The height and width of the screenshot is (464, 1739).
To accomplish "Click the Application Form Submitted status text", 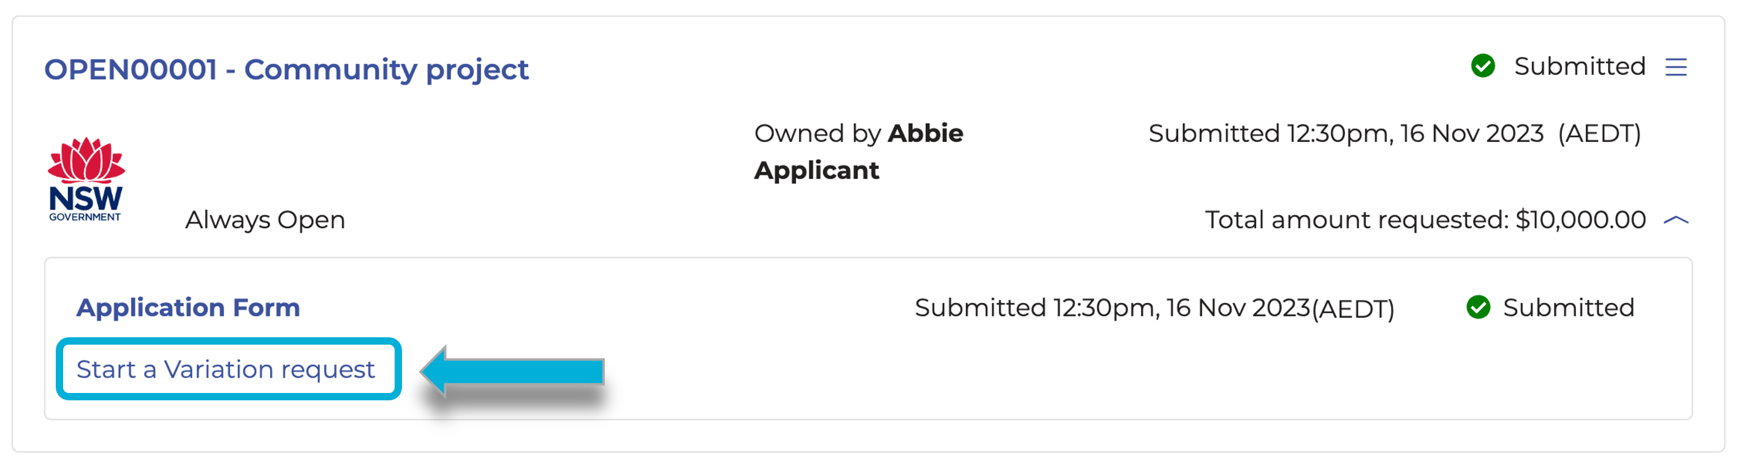I will point(1568,307).
